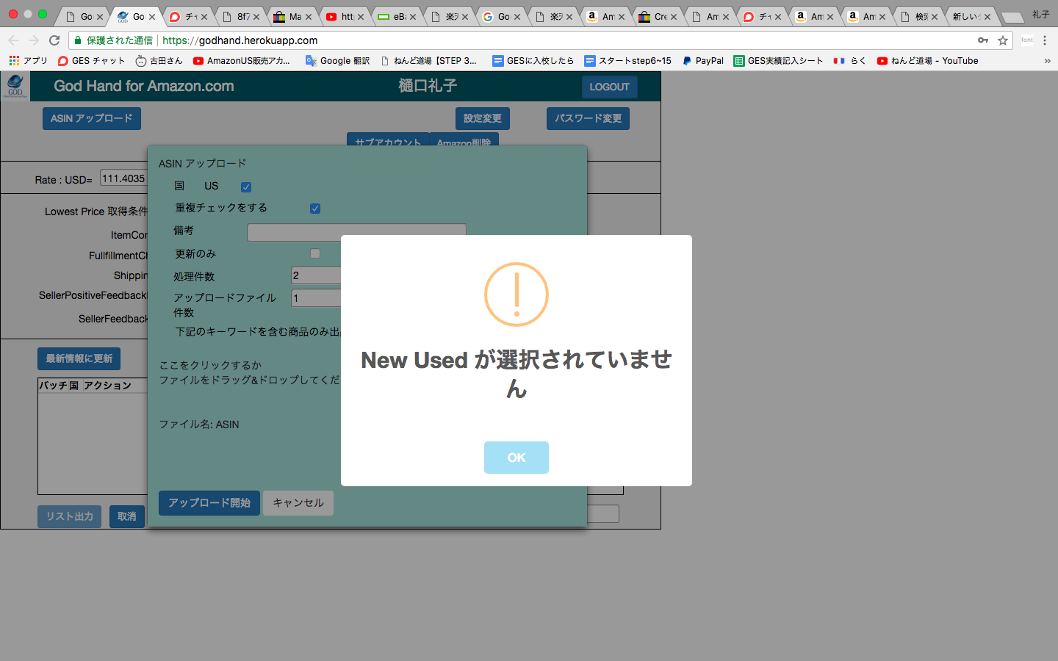1058x661 pixels.
Task: Click the サブアカウント button
Action: pyautogui.click(x=388, y=142)
